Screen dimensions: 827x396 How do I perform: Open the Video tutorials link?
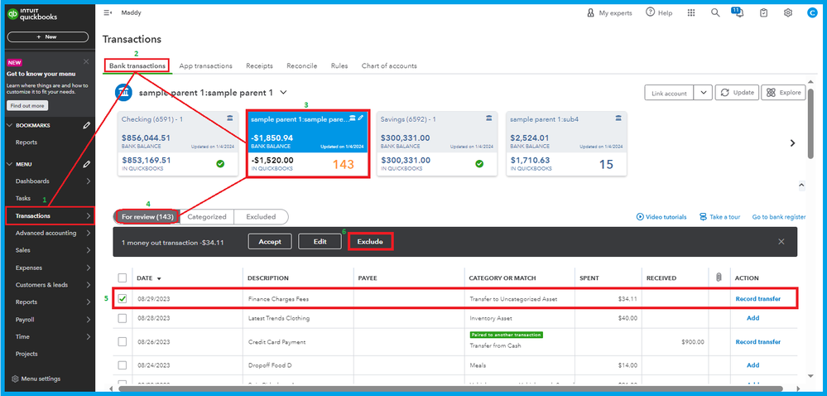tap(661, 216)
